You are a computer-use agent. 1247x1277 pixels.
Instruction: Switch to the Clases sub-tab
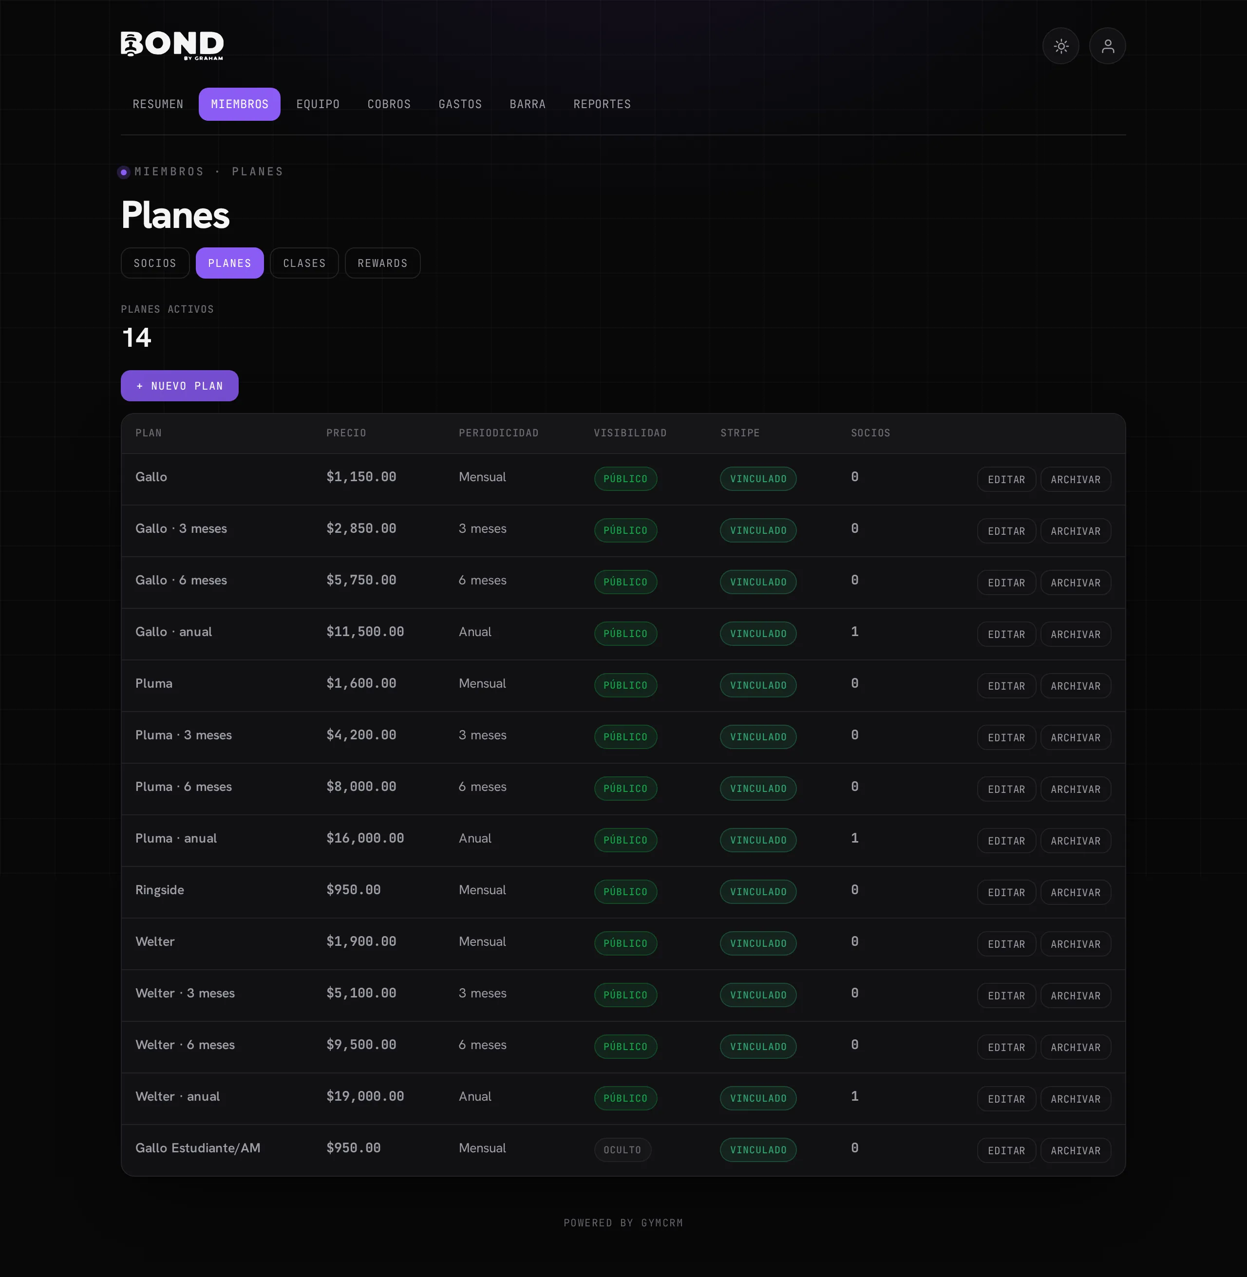pyautogui.click(x=304, y=263)
